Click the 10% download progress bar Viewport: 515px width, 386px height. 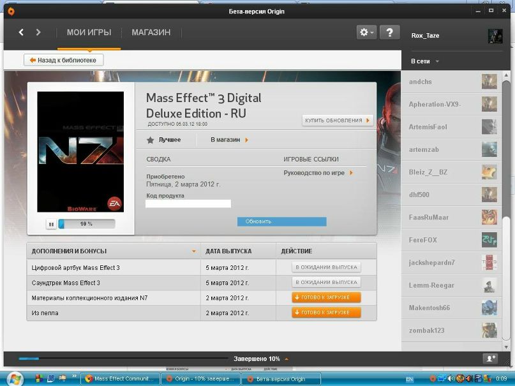click(87, 224)
